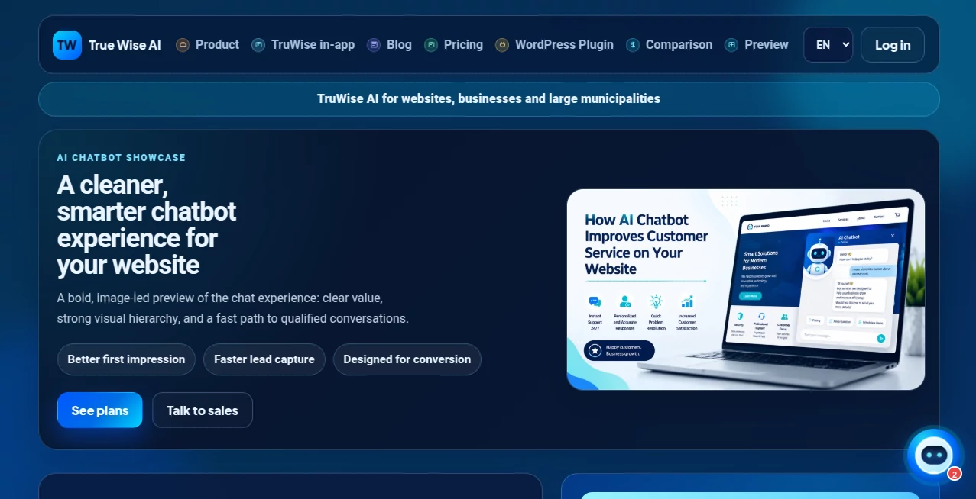Open the AI Chatbot laptop showcase image
Viewport: 976px width, 499px height.
tap(746, 290)
